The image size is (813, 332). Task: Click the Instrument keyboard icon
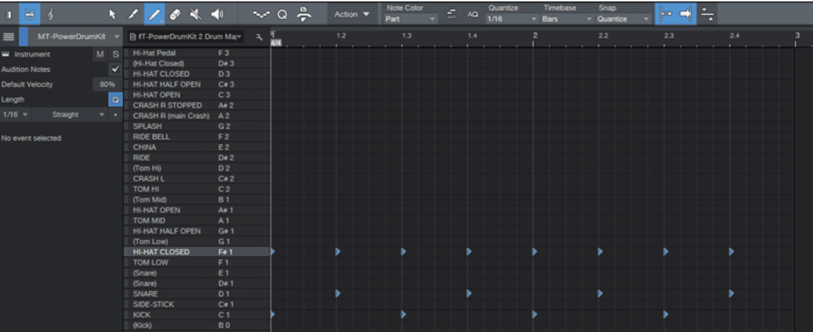pyautogui.click(x=5, y=54)
